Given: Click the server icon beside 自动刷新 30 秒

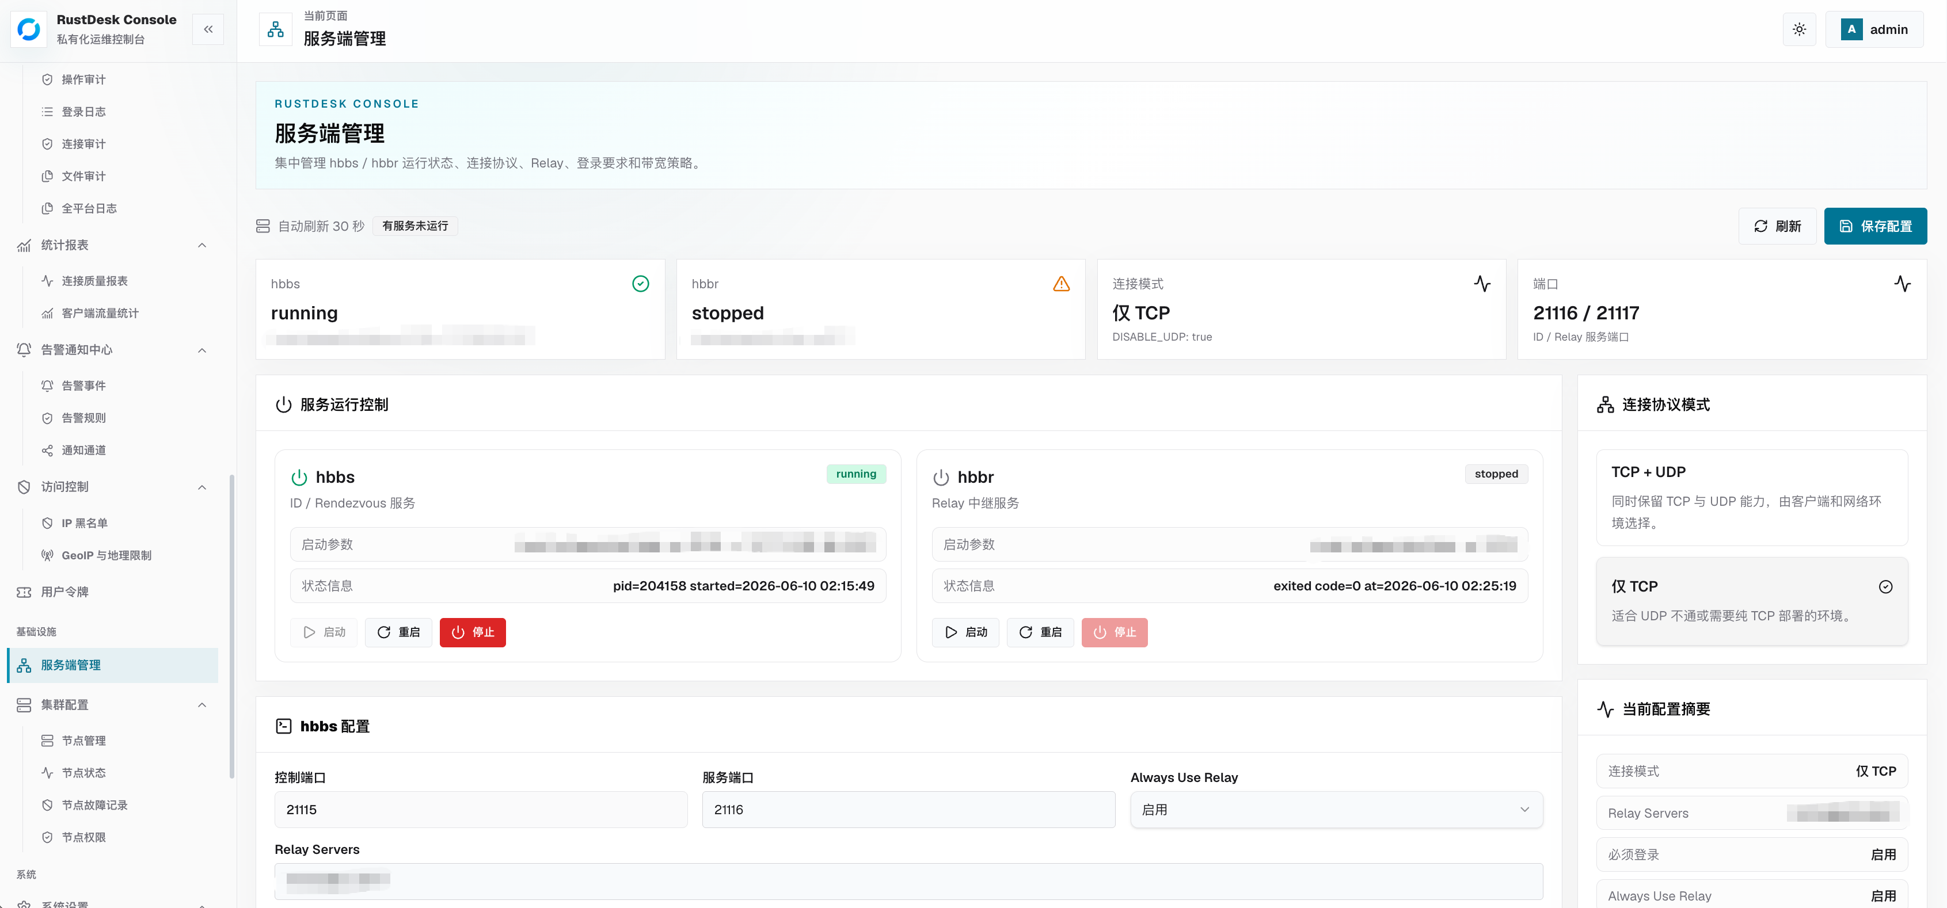Looking at the screenshot, I should pyautogui.click(x=263, y=226).
